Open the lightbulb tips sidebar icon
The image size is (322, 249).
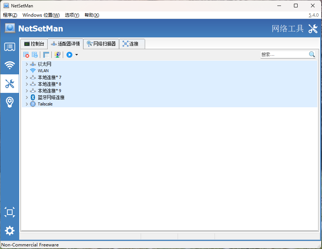pyautogui.click(x=10, y=102)
